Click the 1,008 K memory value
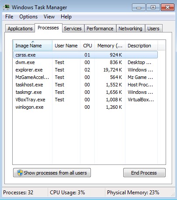This screenshot has height=200, width=177. (114, 100)
